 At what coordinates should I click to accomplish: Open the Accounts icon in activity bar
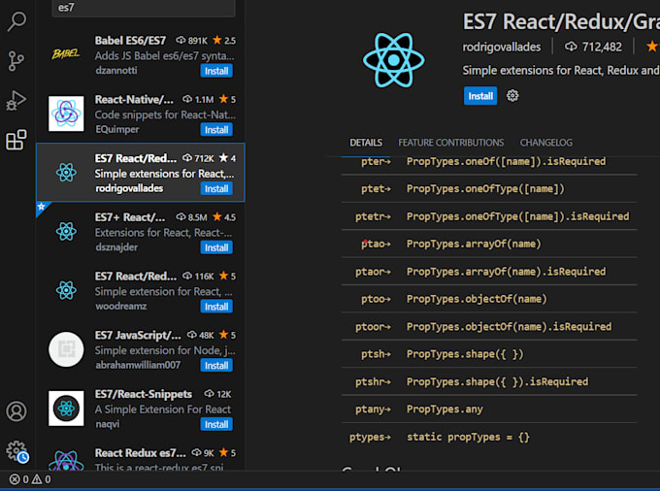(16, 411)
